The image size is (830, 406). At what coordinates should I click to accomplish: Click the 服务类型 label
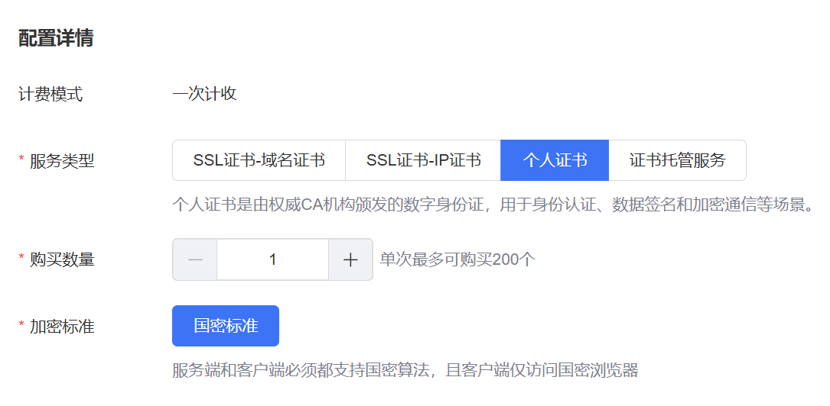[61, 160]
